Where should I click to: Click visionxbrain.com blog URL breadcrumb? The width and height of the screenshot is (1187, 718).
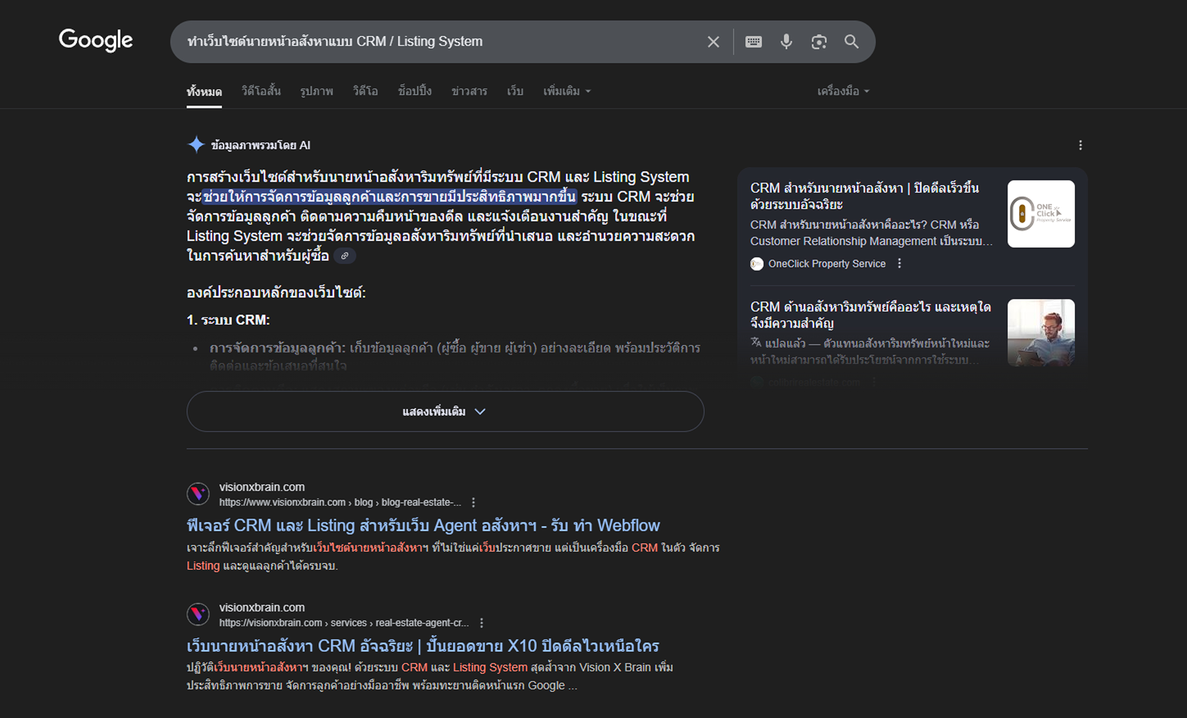tap(340, 502)
